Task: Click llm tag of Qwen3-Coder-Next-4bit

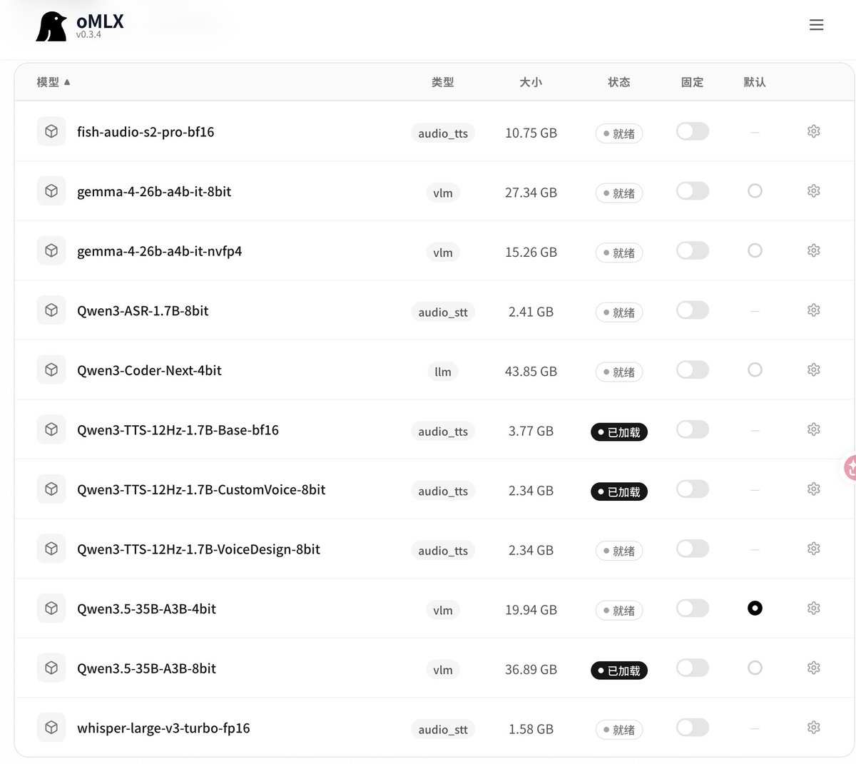Action: [443, 372]
